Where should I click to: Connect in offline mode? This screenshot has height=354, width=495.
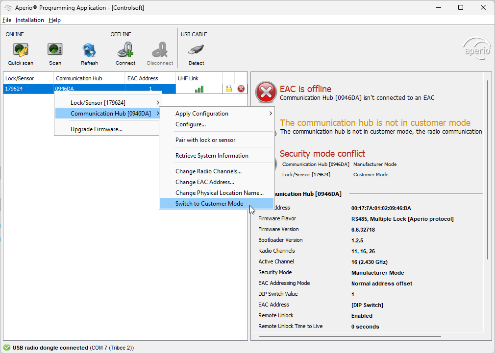click(x=125, y=54)
